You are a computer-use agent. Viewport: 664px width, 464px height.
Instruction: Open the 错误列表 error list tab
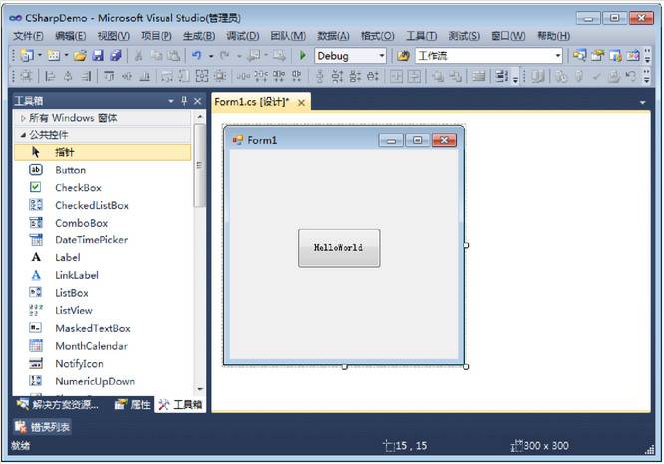pyautogui.click(x=42, y=427)
